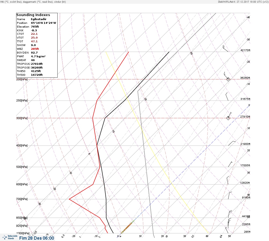Screen dimensions: 269x241
Task: Click the "250[hPa]" pressure label
Action: click(x=22, y=100)
